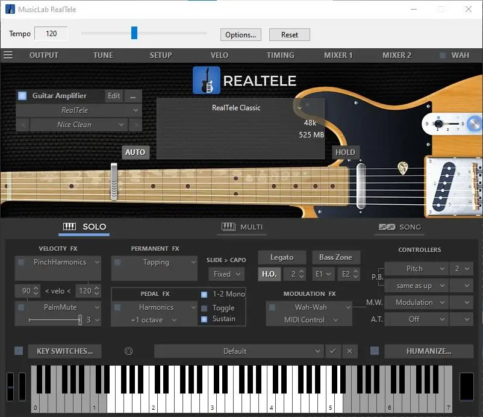Open the TUNE menu
The height and width of the screenshot is (417, 483).
click(103, 55)
